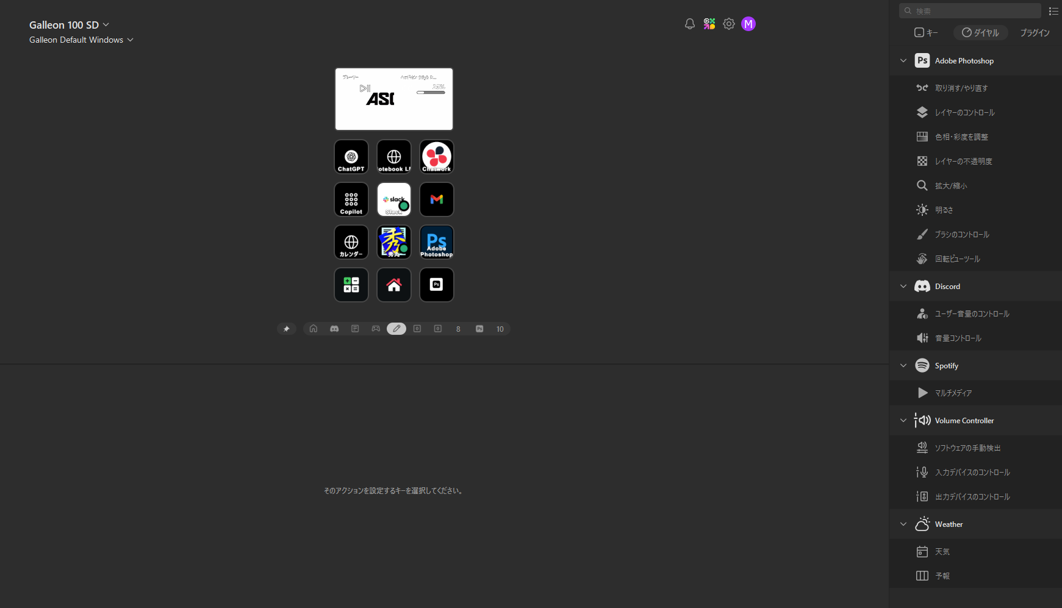The width and height of the screenshot is (1062, 608).
Task: Collapse the Adobe Photoshop group
Action: coord(903,60)
